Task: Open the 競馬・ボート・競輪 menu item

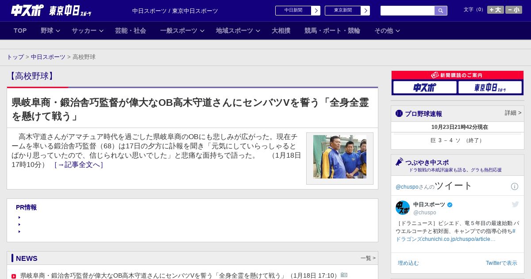Action: [x=332, y=31]
